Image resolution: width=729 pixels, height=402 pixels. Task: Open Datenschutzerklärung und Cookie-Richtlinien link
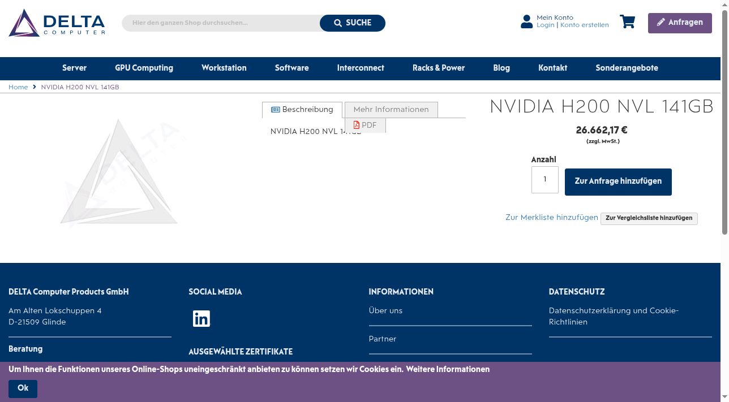614,317
